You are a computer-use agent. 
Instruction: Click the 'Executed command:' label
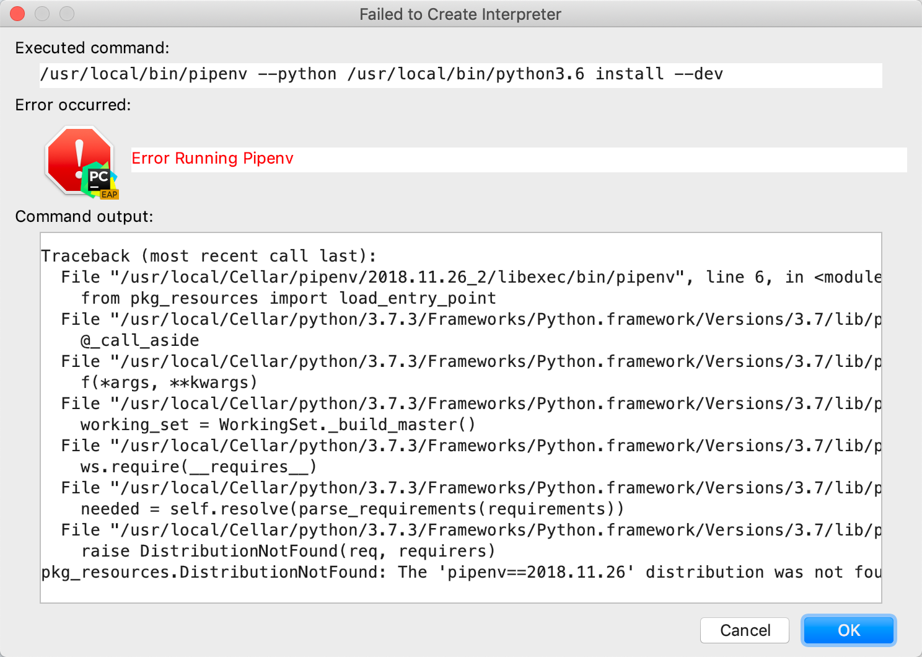pos(92,48)
